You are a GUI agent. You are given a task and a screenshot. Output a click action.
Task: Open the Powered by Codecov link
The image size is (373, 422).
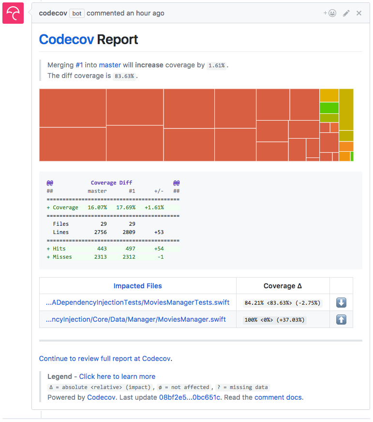click(101, 397)
